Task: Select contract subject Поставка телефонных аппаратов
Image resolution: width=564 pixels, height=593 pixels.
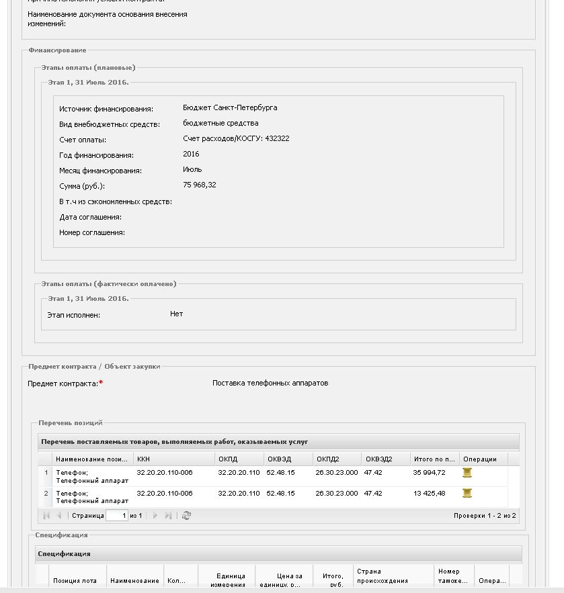Action: pos(270,383)
